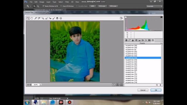Image resolution: width=187 pixels, height=105 pixels.
Task: Open the Tone Curve panel icon
Action: (130, 40)
